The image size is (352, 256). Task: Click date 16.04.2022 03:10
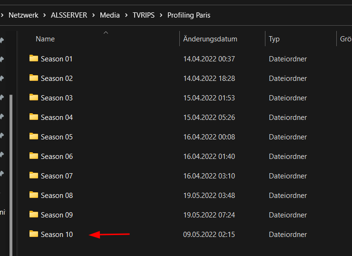coord(209,176)
